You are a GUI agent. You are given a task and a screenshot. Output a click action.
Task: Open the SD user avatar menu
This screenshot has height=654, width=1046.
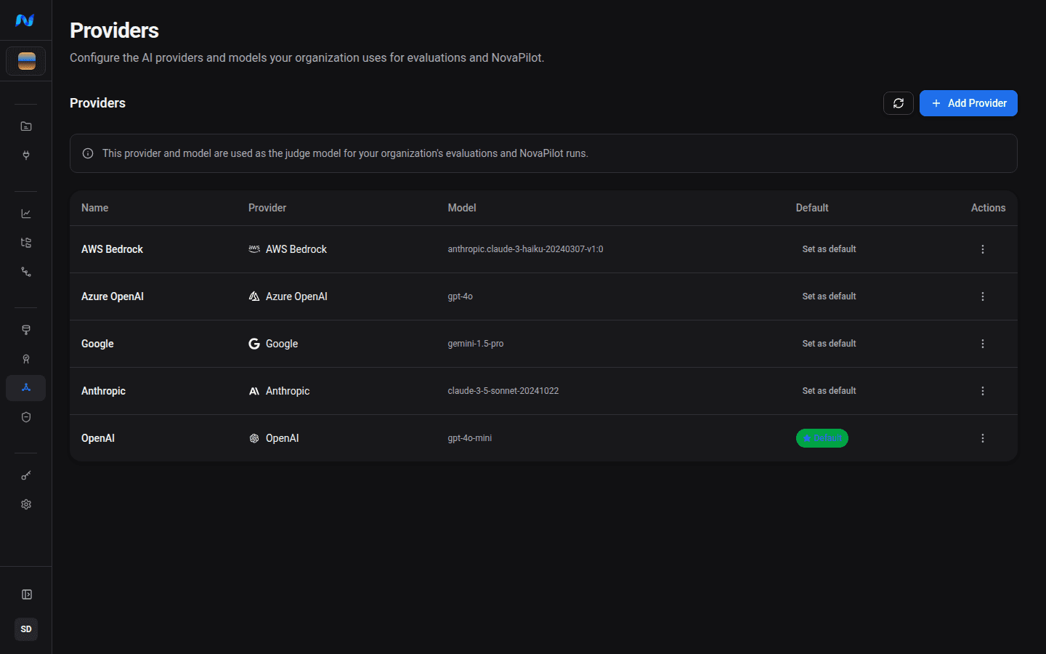(26, 629)
